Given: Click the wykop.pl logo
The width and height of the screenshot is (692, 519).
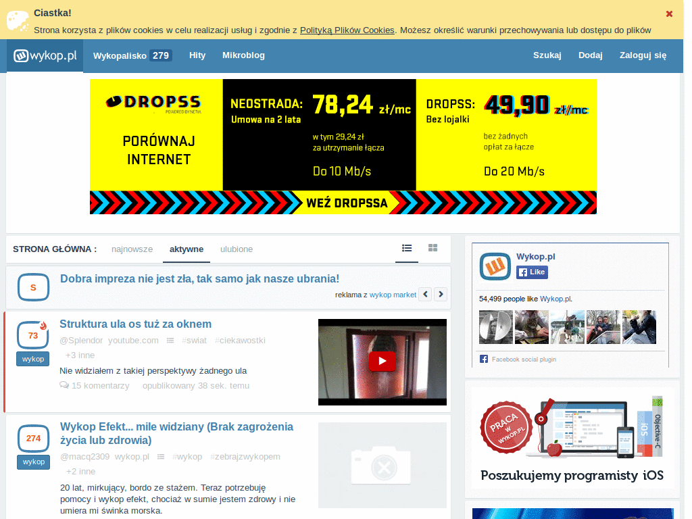Looking at the screenshot, I should (x=45, y=55).
